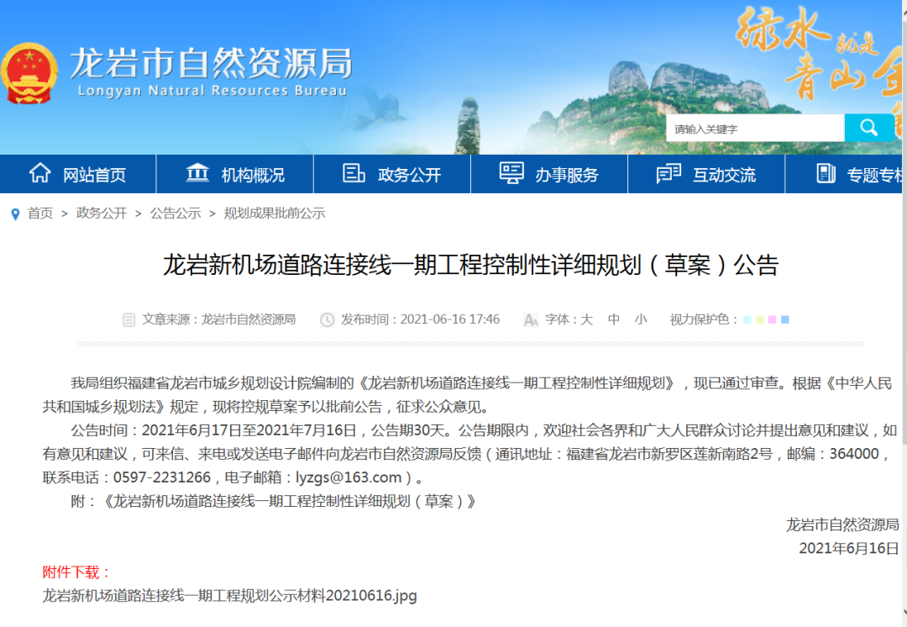
Task: Download attachment 龙岩新机场道路连接线一期工程规划公示材料20210616.jpg
Action: point(229,596)
